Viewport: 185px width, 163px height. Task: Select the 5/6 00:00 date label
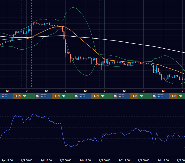[66, 160]
